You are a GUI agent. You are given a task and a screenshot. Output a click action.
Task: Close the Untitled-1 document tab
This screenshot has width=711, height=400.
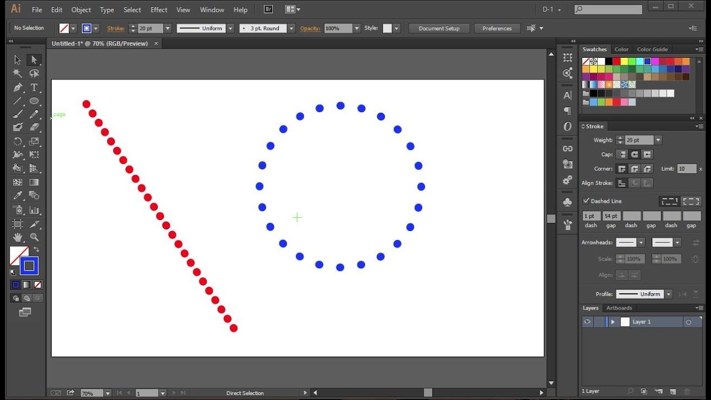(156, 43)
